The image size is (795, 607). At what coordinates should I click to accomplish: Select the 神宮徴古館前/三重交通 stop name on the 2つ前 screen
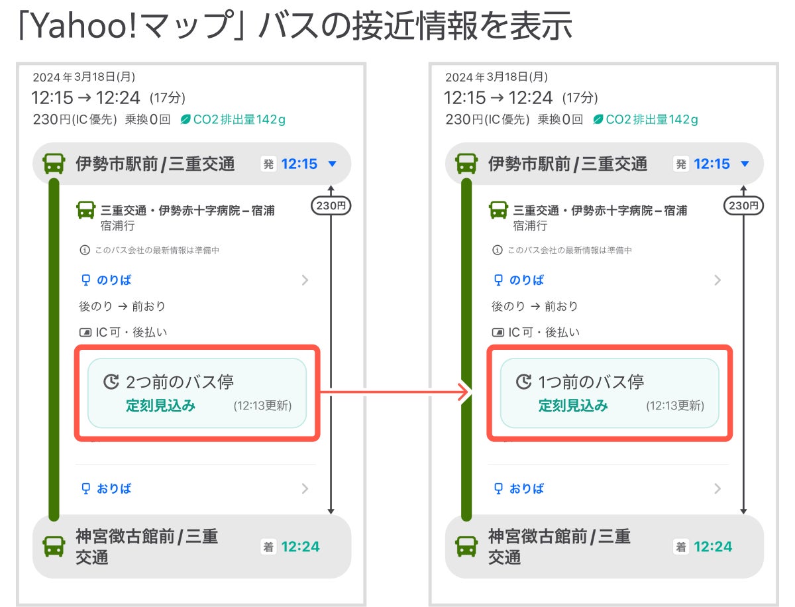[147, 547]
